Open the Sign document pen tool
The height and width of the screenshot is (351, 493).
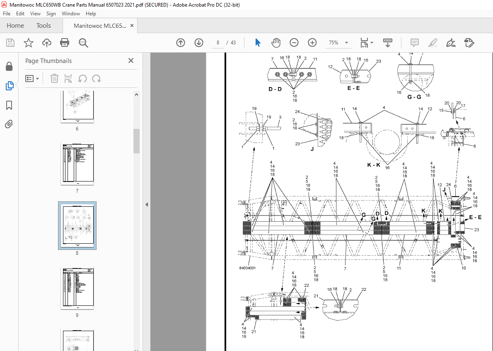click(451, 43)
